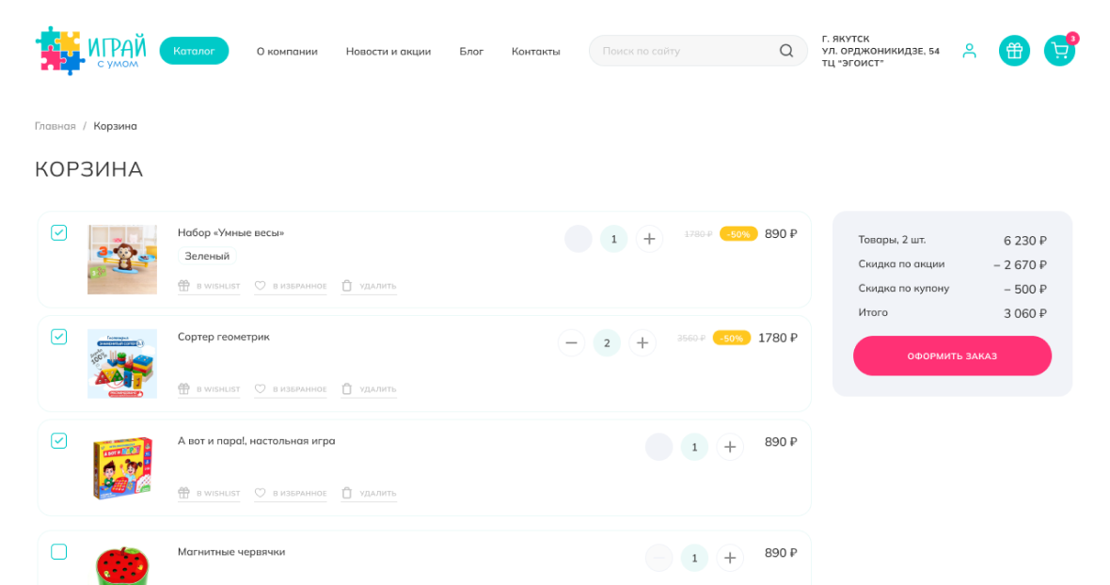Add Сортер геометрик to избранное

[x=291, y=389]
